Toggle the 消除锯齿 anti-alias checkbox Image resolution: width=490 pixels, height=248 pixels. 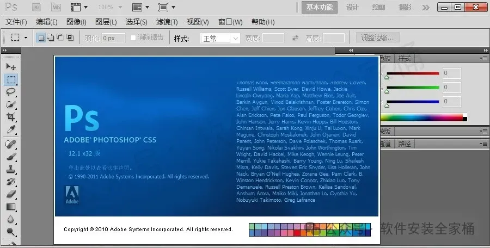tap(133, 38)
